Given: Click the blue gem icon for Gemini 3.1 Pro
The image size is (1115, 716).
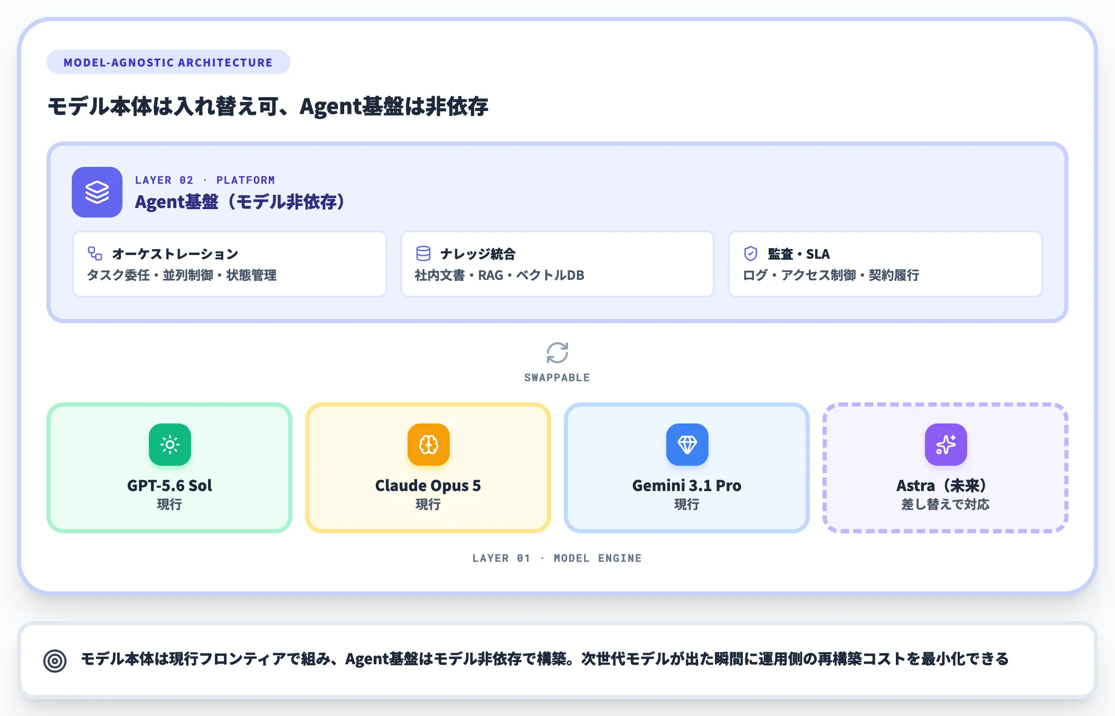Looking at the screenshot, I should pyautogui.click(x=687, y=445).
